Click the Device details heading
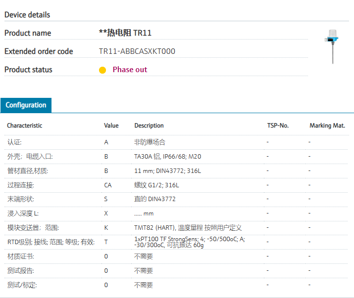 coord(27,15)
